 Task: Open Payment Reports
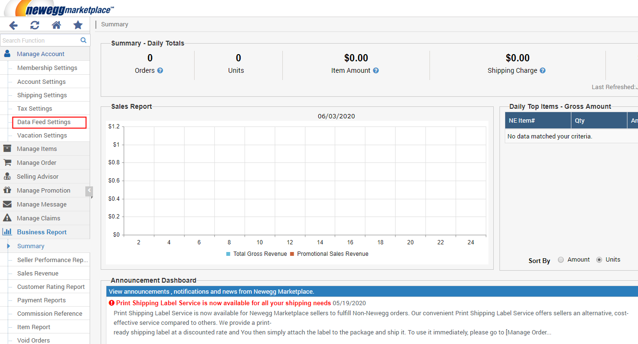click(42, 300)
